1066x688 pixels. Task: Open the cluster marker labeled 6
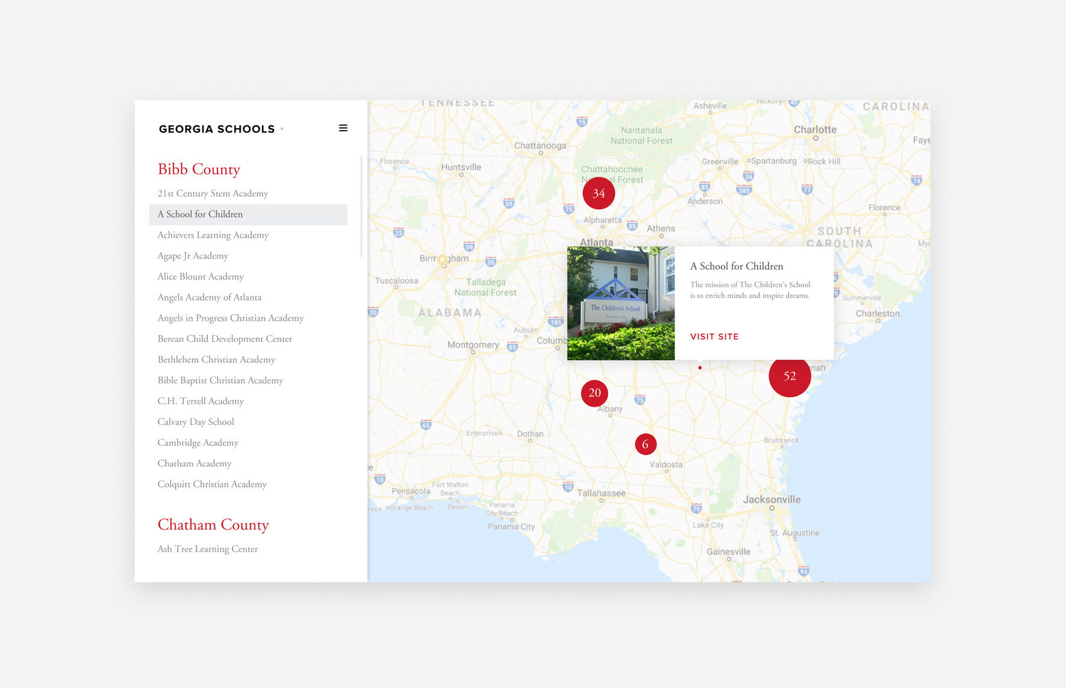click(645, 444)
